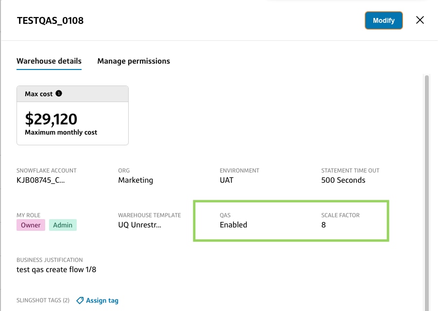Switch to the Manage permissions tab
The image size is (438, 311).
[134, 61]
